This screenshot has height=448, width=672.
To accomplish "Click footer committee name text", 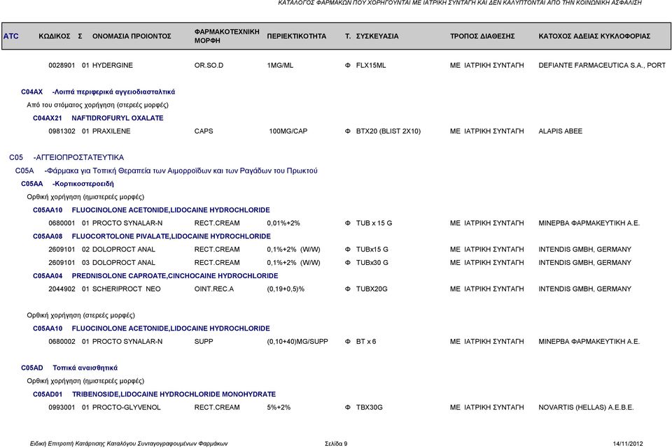I will 129,444.
